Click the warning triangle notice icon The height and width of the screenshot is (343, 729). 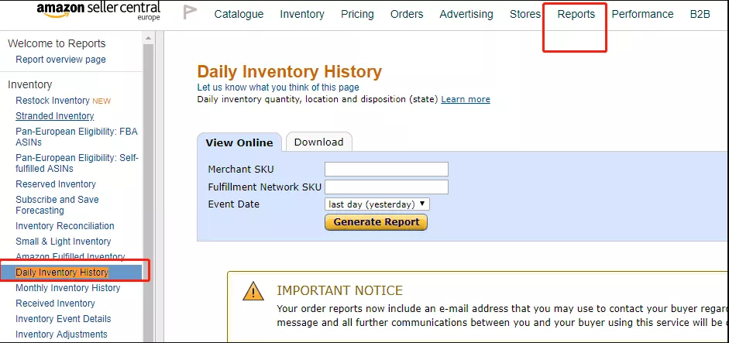click(253, 291)
